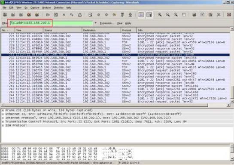The height and width of the screenshot is (165, 234).
Task: Open the File menu
Action: point(4,8)
